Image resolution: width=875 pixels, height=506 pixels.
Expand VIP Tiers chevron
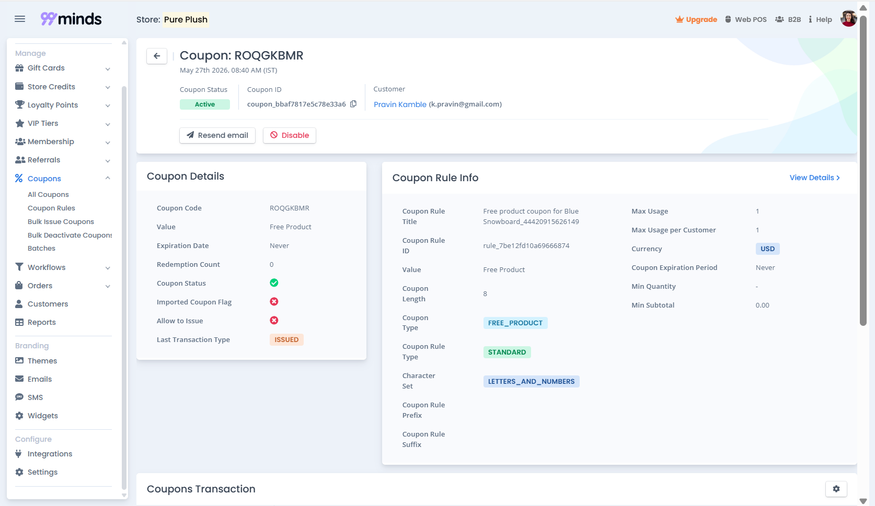pos(108,124)
